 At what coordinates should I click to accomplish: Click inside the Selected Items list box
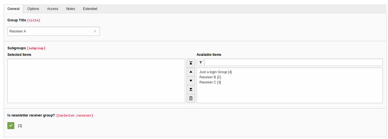point(96,81)
